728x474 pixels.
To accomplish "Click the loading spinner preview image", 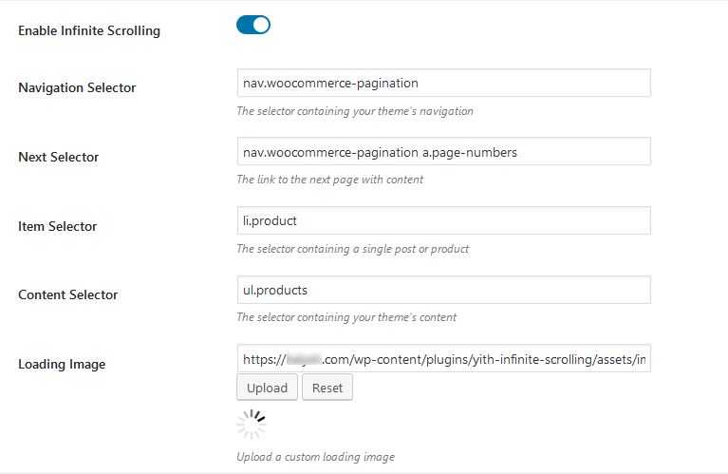I will coord(252,424).
